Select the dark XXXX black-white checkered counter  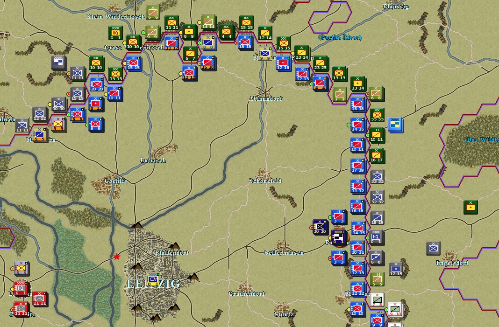[339, 238]
